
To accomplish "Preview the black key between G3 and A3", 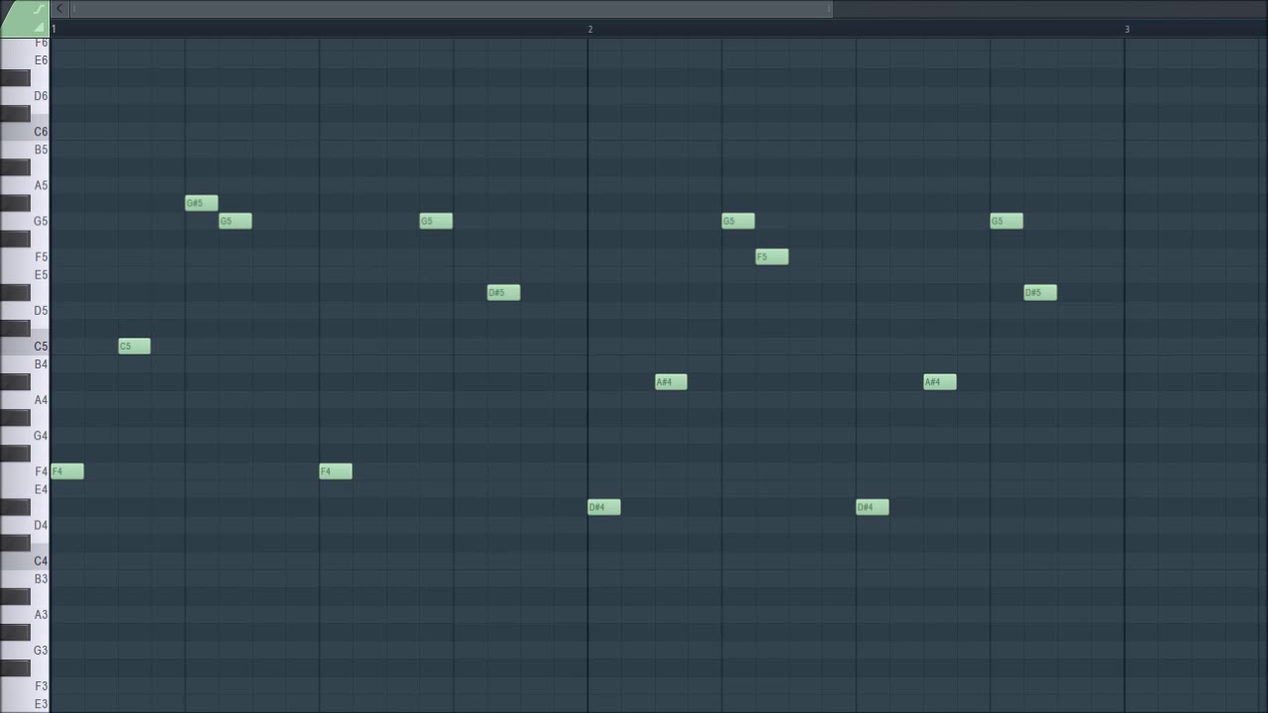I will 15,633.
